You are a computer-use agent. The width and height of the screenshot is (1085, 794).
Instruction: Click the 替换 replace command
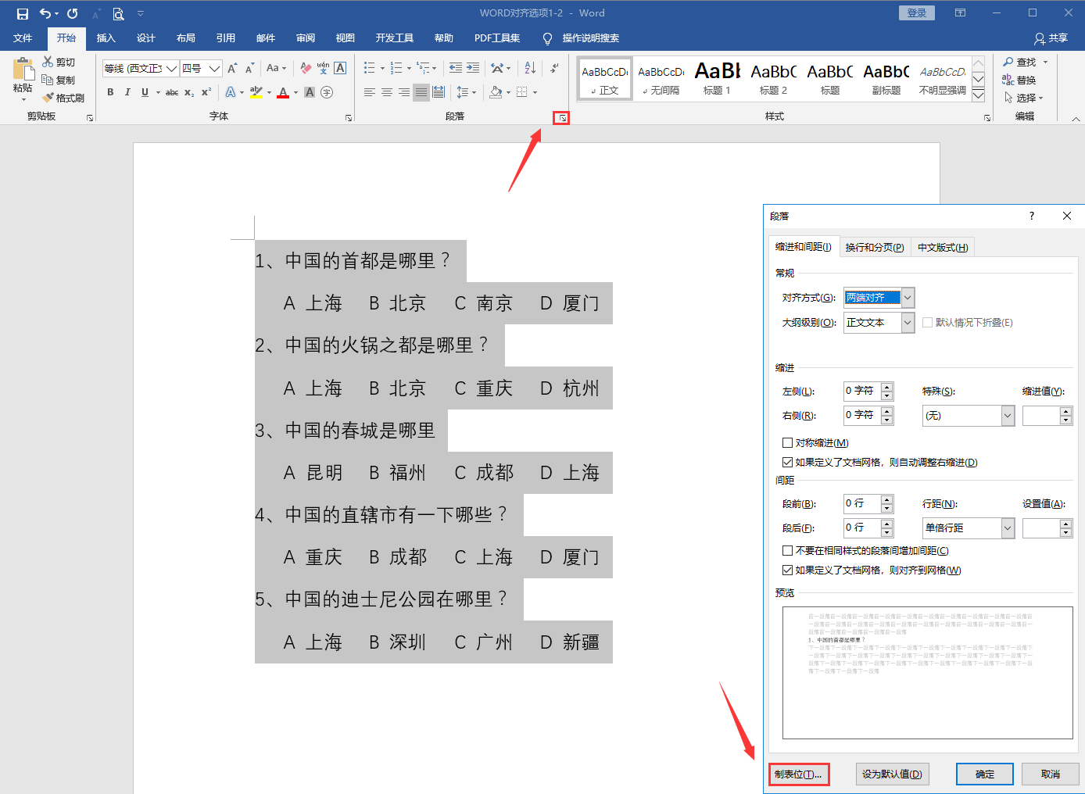point(1019,80)
